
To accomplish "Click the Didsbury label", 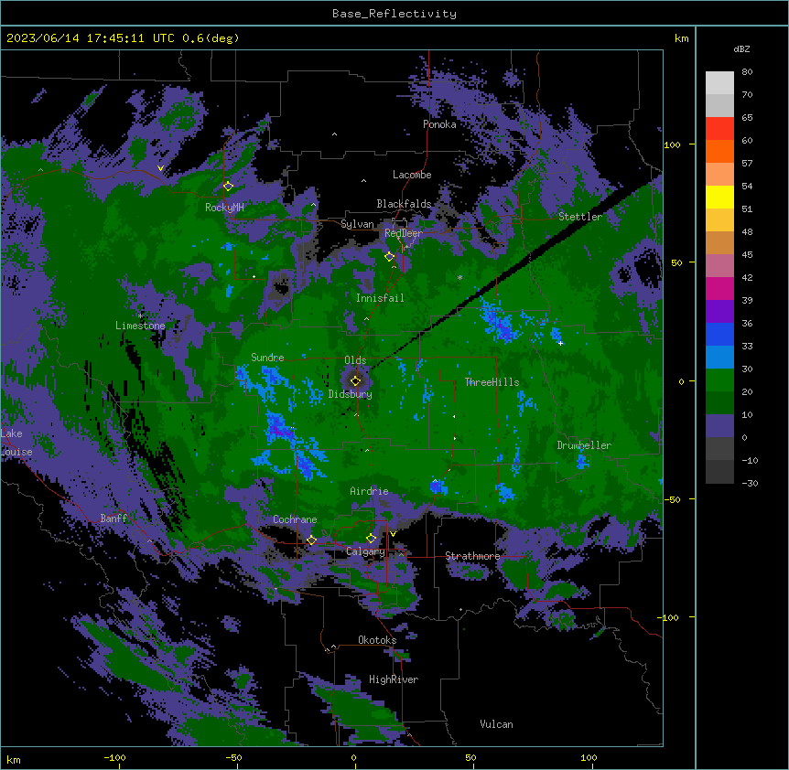I will pyautogui.click(x=351, y=394).
